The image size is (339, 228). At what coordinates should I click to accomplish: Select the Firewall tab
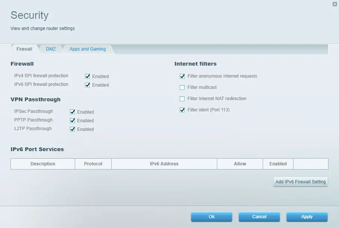[24, 49]
